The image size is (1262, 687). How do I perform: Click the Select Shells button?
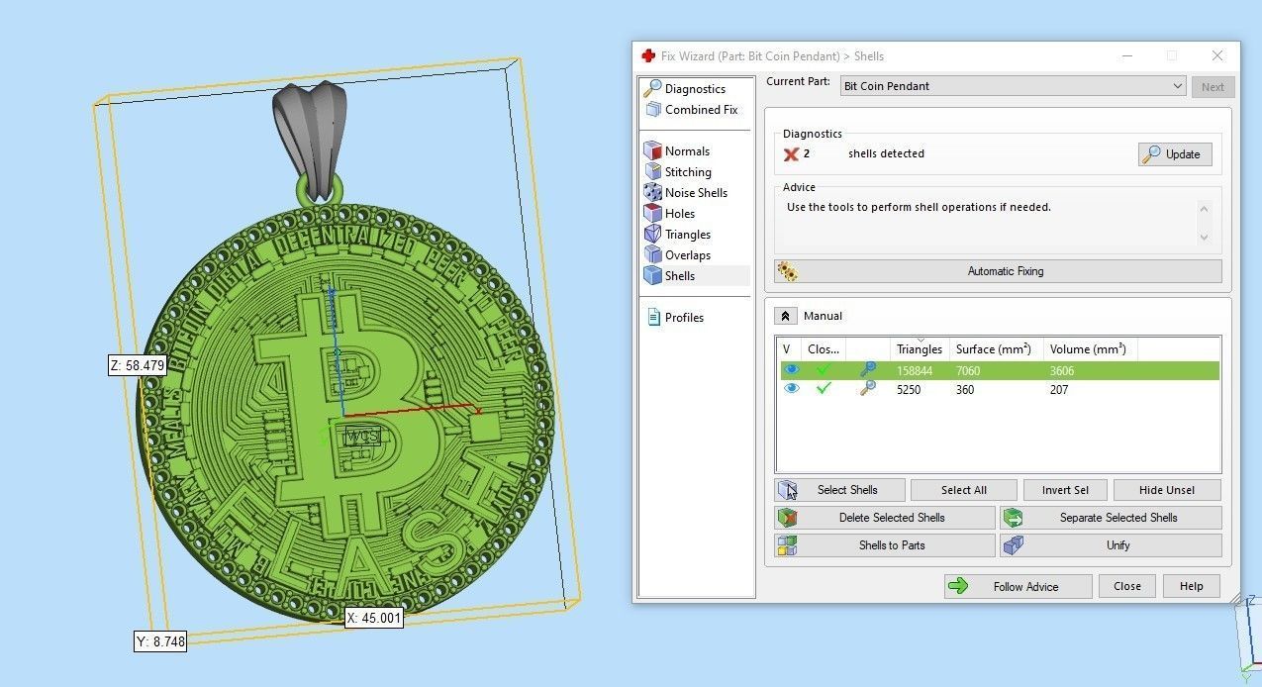[x=839, y=490]
